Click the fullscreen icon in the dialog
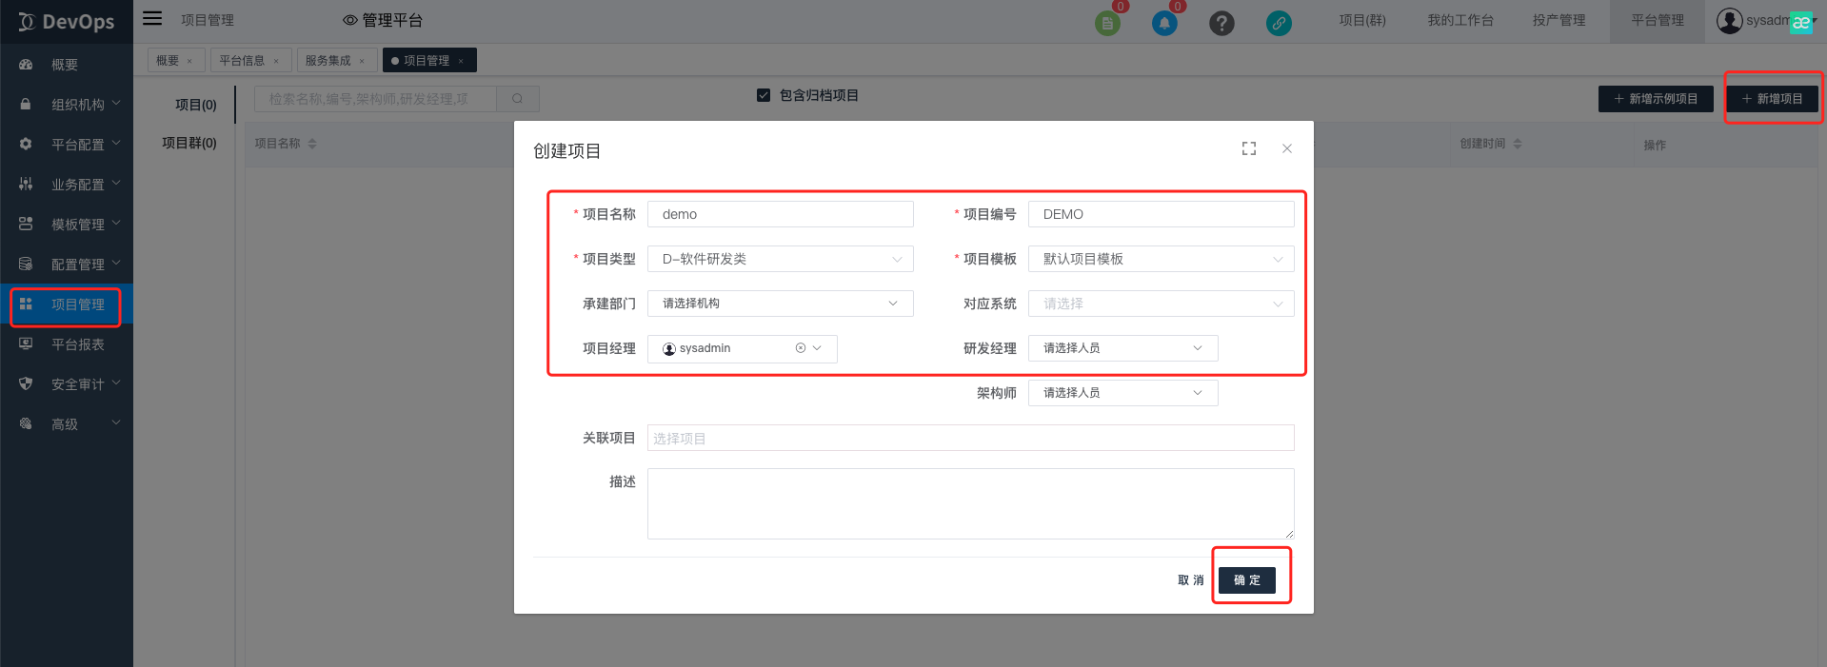The height and width of the screenshot is (667, 1827). [x=1249, y=148]
